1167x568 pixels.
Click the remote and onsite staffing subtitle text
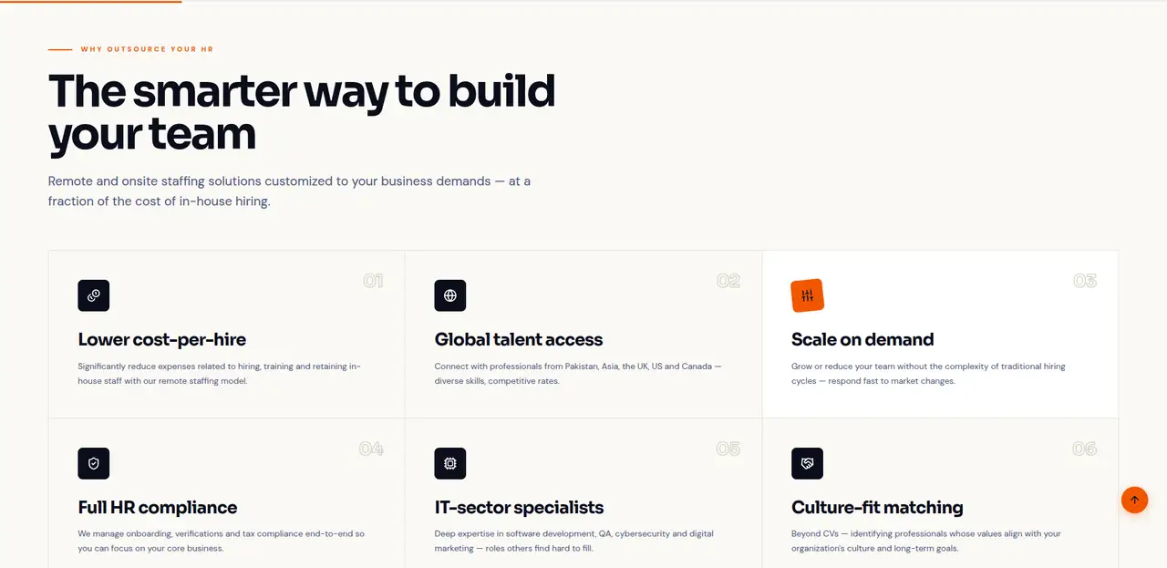coord(289,191)
